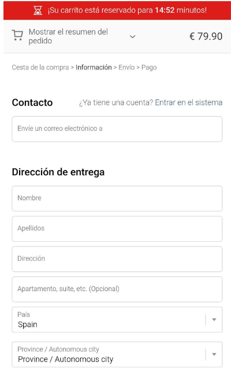Click the red cart reservation banner
This screenshot has height=376, width=231.
[x=117, y=10]
